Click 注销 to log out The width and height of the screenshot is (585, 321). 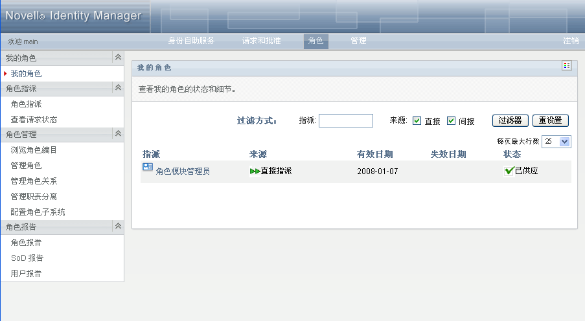click(571, 41)
